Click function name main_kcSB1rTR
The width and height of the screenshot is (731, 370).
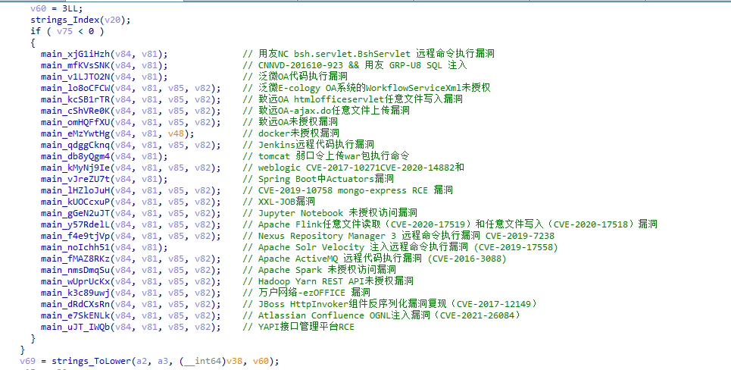pyautogui.click(x=76, y=99)
